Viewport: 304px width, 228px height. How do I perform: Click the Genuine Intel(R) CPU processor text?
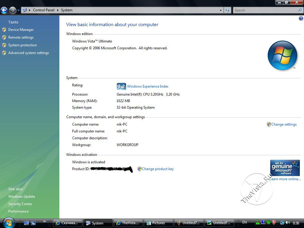148,94
